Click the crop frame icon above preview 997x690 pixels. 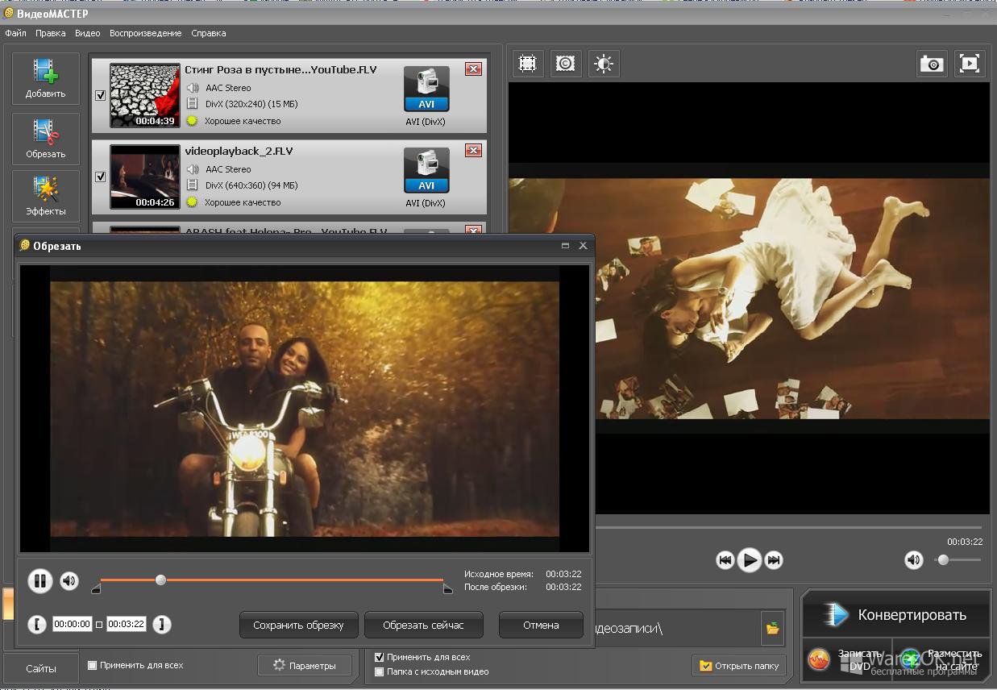point(527,64)
